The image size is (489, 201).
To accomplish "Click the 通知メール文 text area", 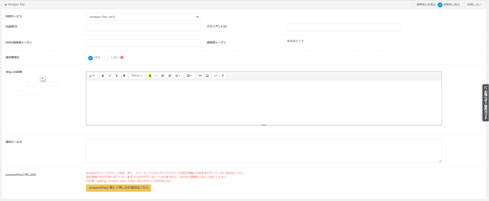I will pos(264,151).
